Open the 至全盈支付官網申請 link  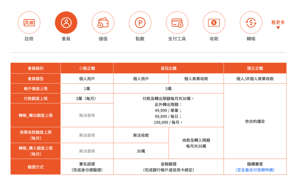255,170
